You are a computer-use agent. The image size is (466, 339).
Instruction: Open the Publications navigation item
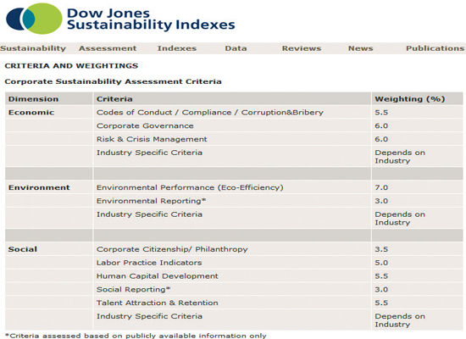(x=435, y=48)
